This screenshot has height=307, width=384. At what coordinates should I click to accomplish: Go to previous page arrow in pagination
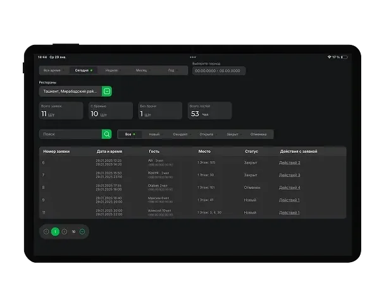coord(46,231)
